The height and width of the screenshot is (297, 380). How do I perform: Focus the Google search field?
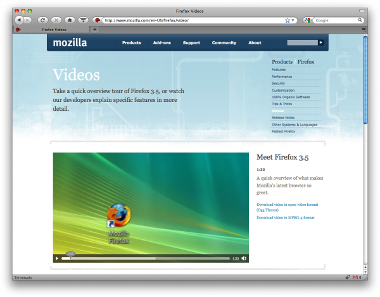coord(336,20)
